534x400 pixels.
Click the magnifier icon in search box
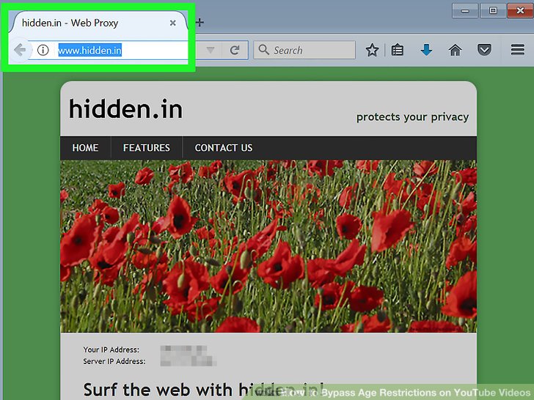pyautogui.click(x=263, y=50)
